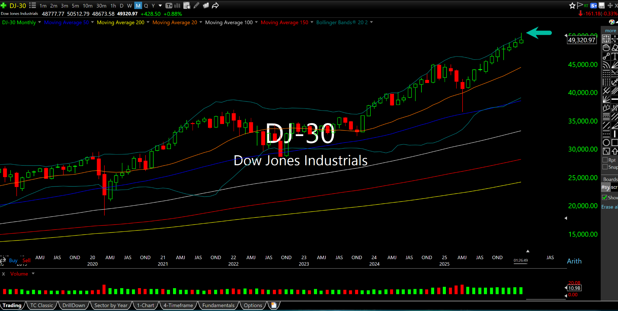The width and height of the screenshot is (618, 311).
Task: Open the Sector by Year tab
Action: [x=111, y=305]
